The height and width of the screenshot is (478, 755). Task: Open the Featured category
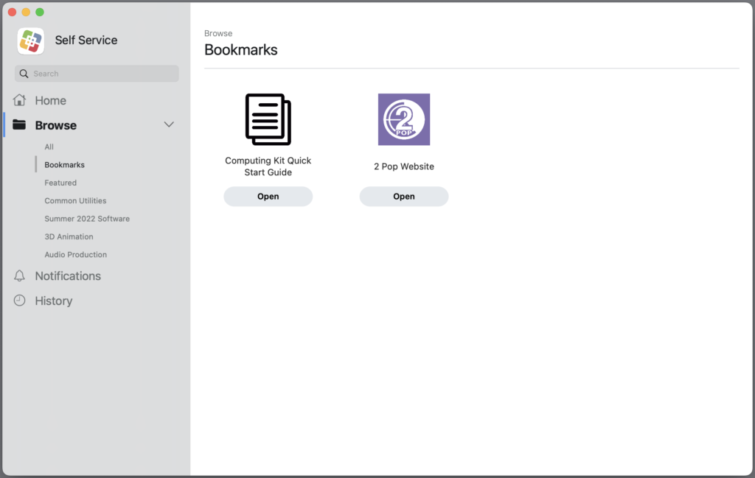tap(60, 183)
